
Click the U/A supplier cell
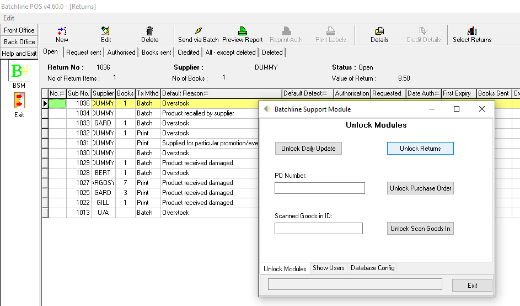click(x=103, y=213)
